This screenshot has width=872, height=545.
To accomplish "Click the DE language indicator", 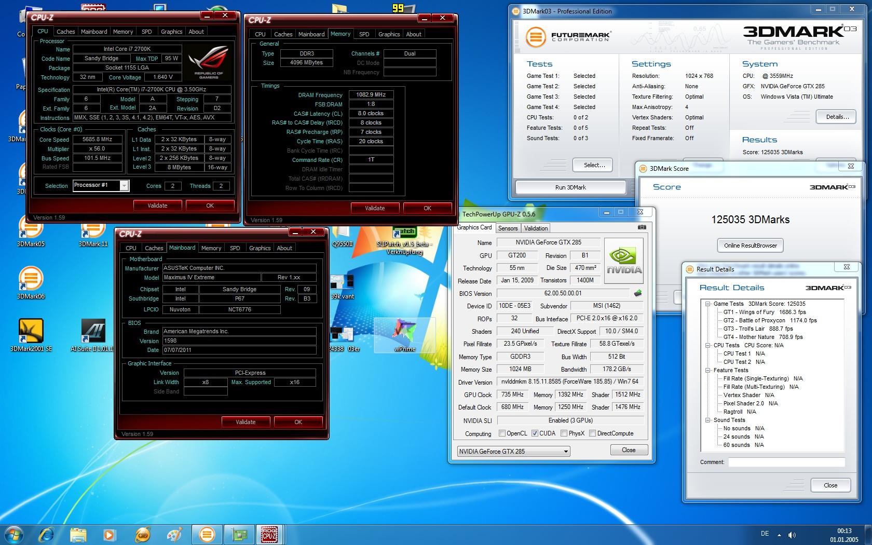I will 765,534.
